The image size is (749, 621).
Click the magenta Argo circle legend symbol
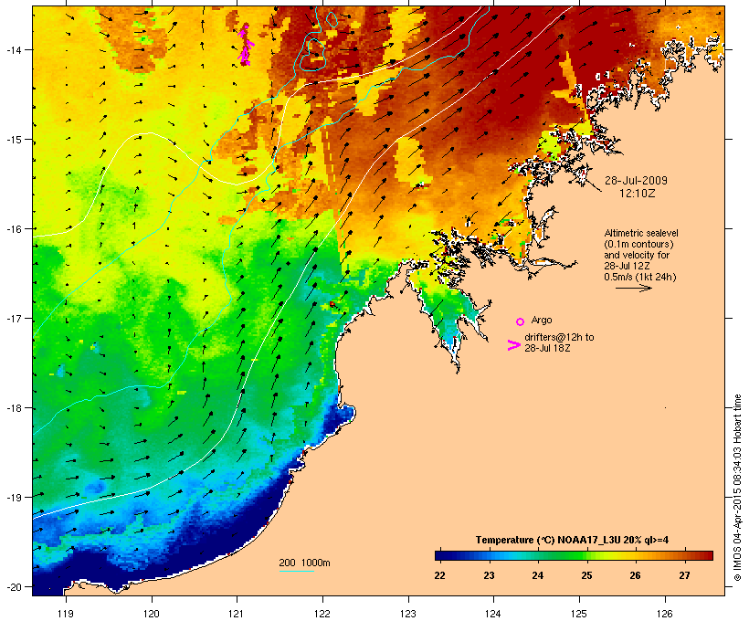(x=521, y=321)
